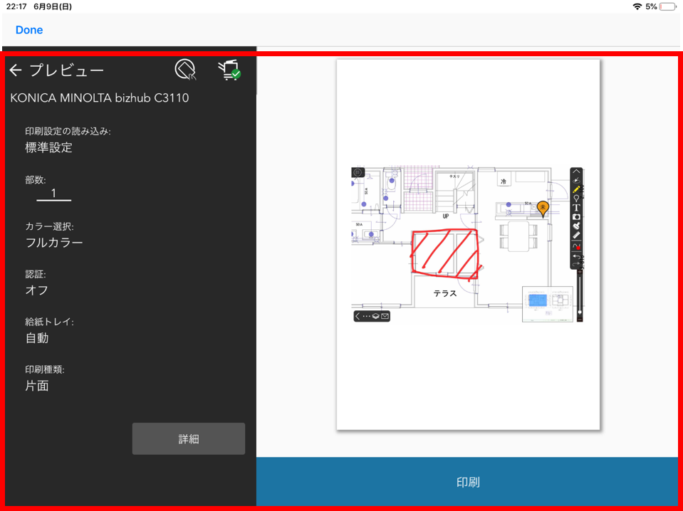Tap the NFC touch-to-connect icon
683x511 pixels.
pos(185,70)
